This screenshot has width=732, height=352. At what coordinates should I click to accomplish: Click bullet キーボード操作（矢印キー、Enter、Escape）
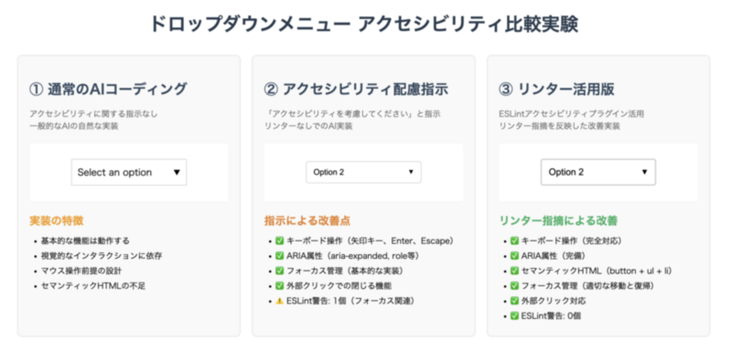tap(365, 241)
